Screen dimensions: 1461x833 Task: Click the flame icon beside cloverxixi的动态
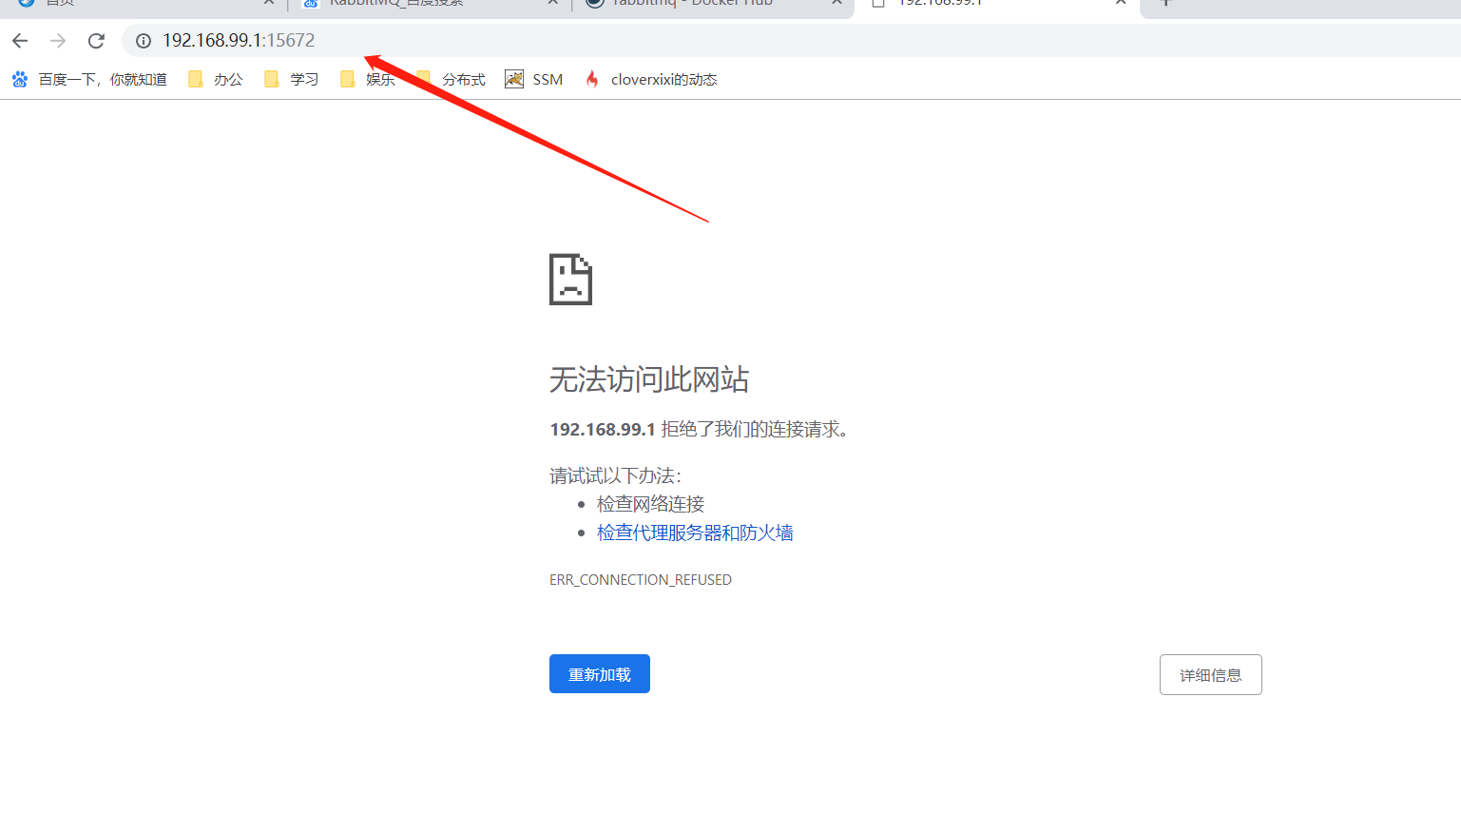592,79
